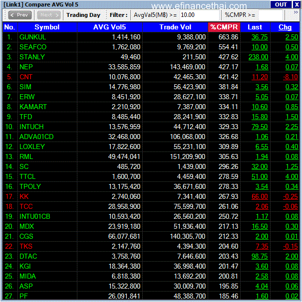Select the ASP symbol
This screenshot has width=302, height=302.
click(26, 286)
